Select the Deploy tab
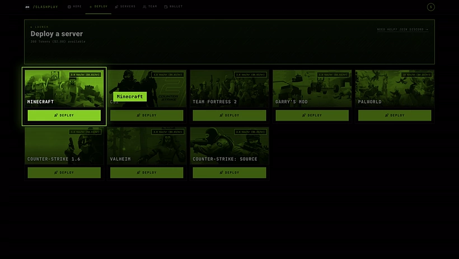The image size is (459, 259). click(x=99, y=7)
